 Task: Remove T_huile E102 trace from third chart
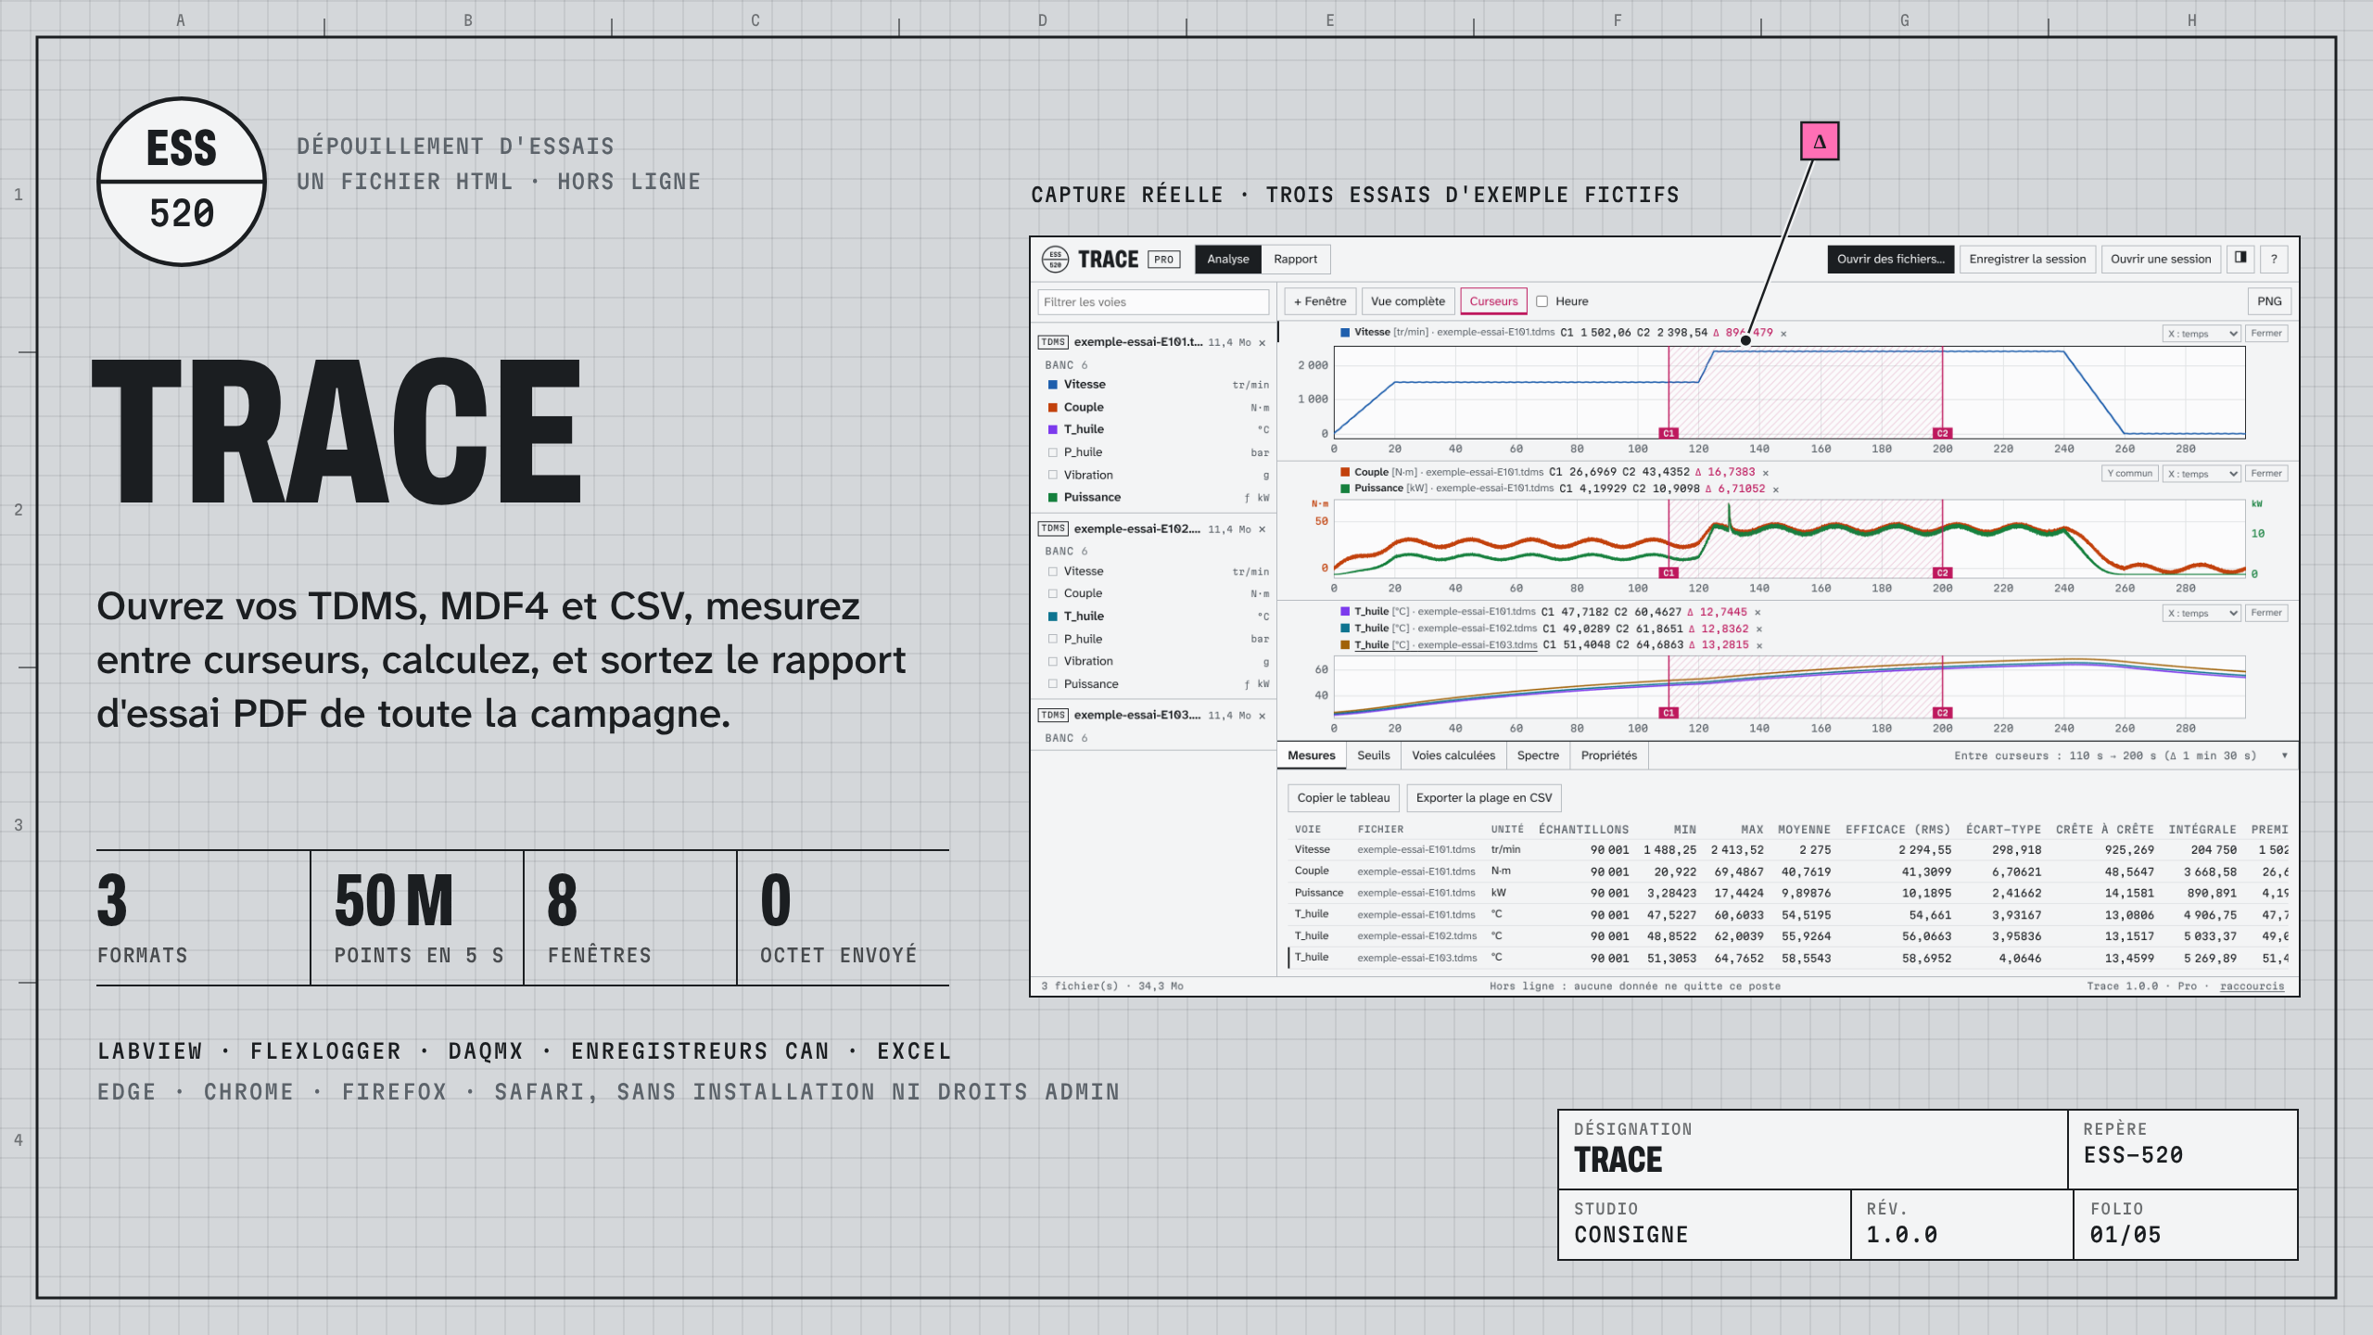coord(1759,629)
